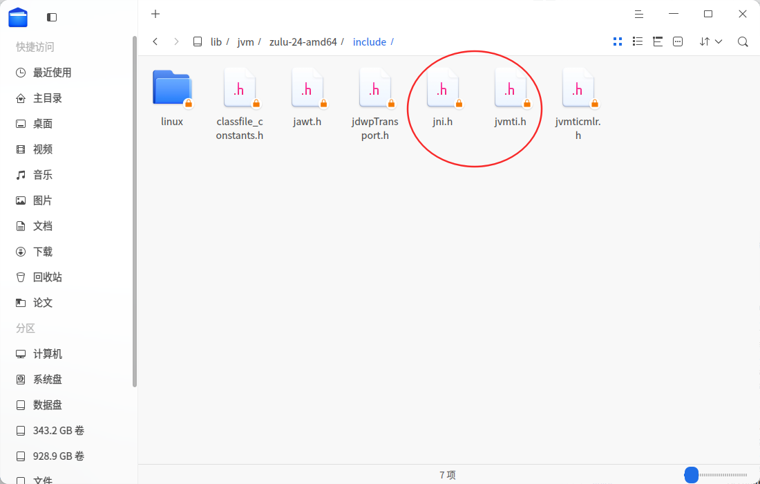
Task: Switch to list view mode
Action: click(x=638, y=41)
